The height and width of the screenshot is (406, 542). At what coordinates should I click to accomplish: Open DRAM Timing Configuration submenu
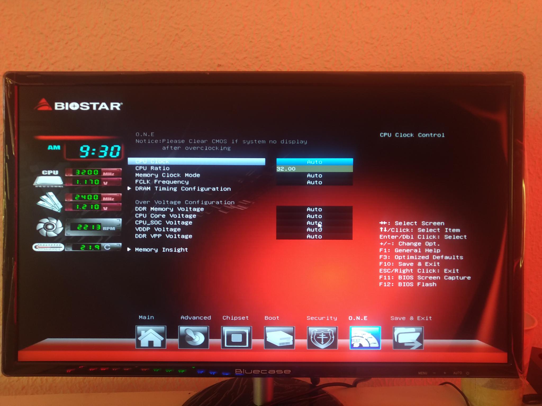(183, 189)
